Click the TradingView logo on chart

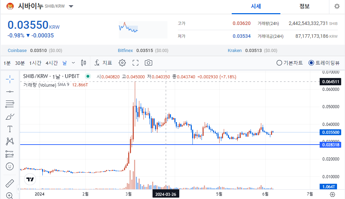click(x=30, y=179)
